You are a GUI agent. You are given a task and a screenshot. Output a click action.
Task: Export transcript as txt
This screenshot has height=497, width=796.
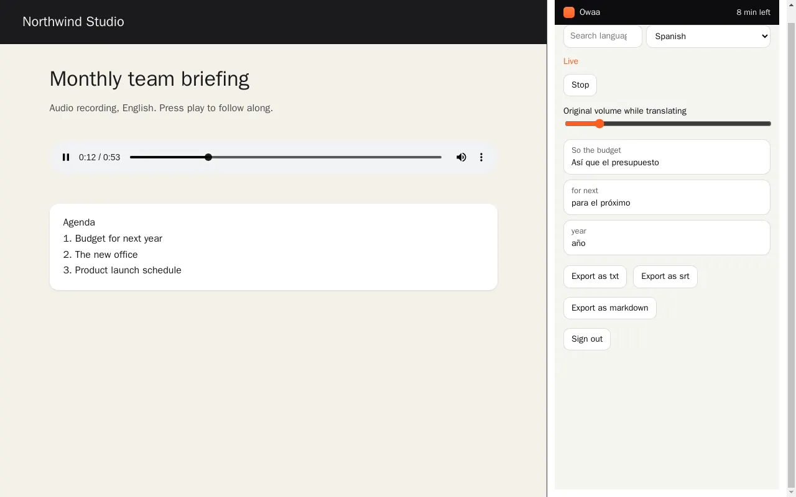coord(595,276)
